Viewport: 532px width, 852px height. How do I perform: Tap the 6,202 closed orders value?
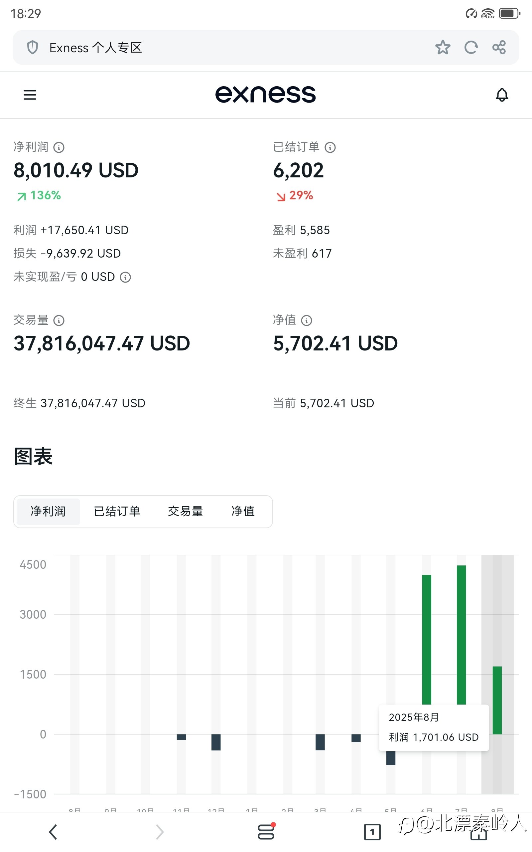(298, 170)
